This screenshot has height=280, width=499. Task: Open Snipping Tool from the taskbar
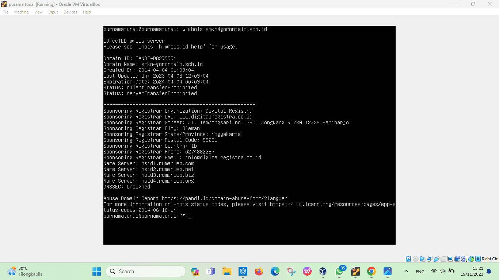[x=291, y=271]
